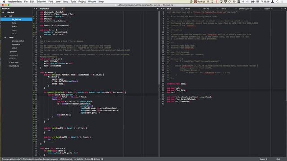This screenshot has height=161, width=287.
Task: Close the unix.rs tab
Action: [236, 9]
